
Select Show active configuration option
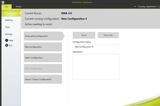[x=44, y=36]
